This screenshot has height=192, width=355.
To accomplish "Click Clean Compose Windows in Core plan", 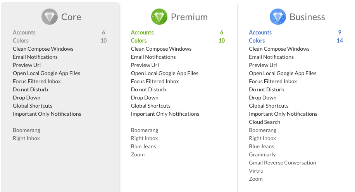I will 43,49.
